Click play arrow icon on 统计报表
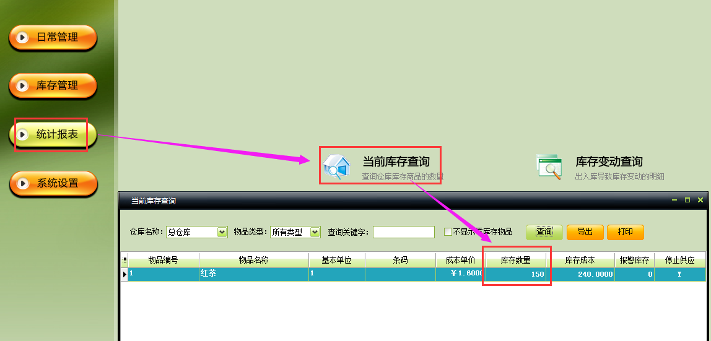Viewport: 711px width, 341px height. pos(22,134)
